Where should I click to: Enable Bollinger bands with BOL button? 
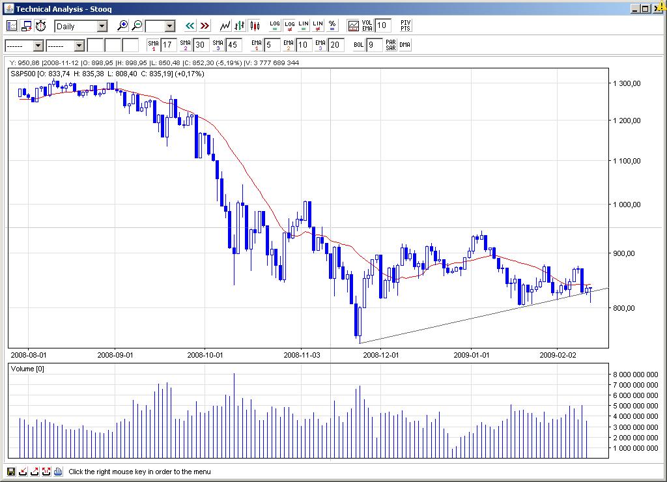pyautogui.click(x=358, y=45)
